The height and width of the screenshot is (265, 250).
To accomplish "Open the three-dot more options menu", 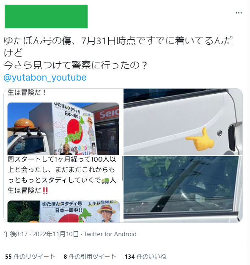I will point(239,13).
